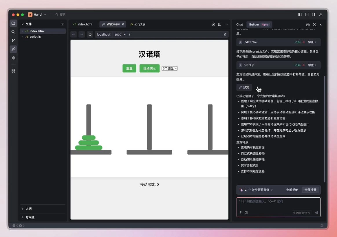337x237 pixels.
Task: Switch to the Chat tab
Action: pos(239,25)
